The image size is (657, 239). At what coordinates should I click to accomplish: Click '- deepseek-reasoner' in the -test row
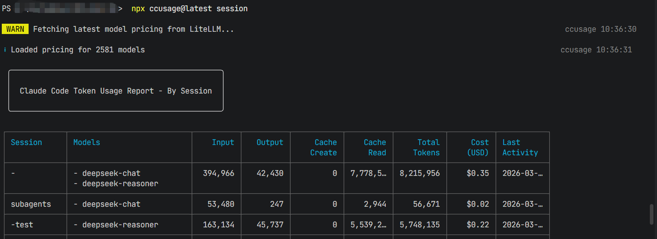tap(116, 225)
